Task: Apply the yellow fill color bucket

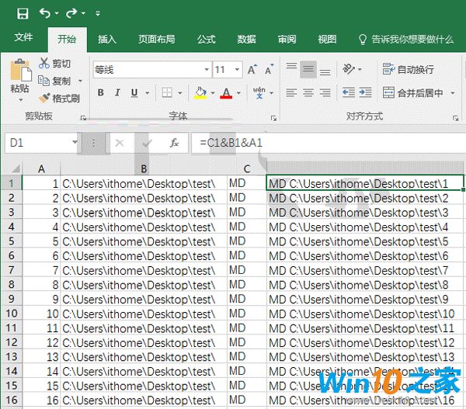Action: coord(200,93)
